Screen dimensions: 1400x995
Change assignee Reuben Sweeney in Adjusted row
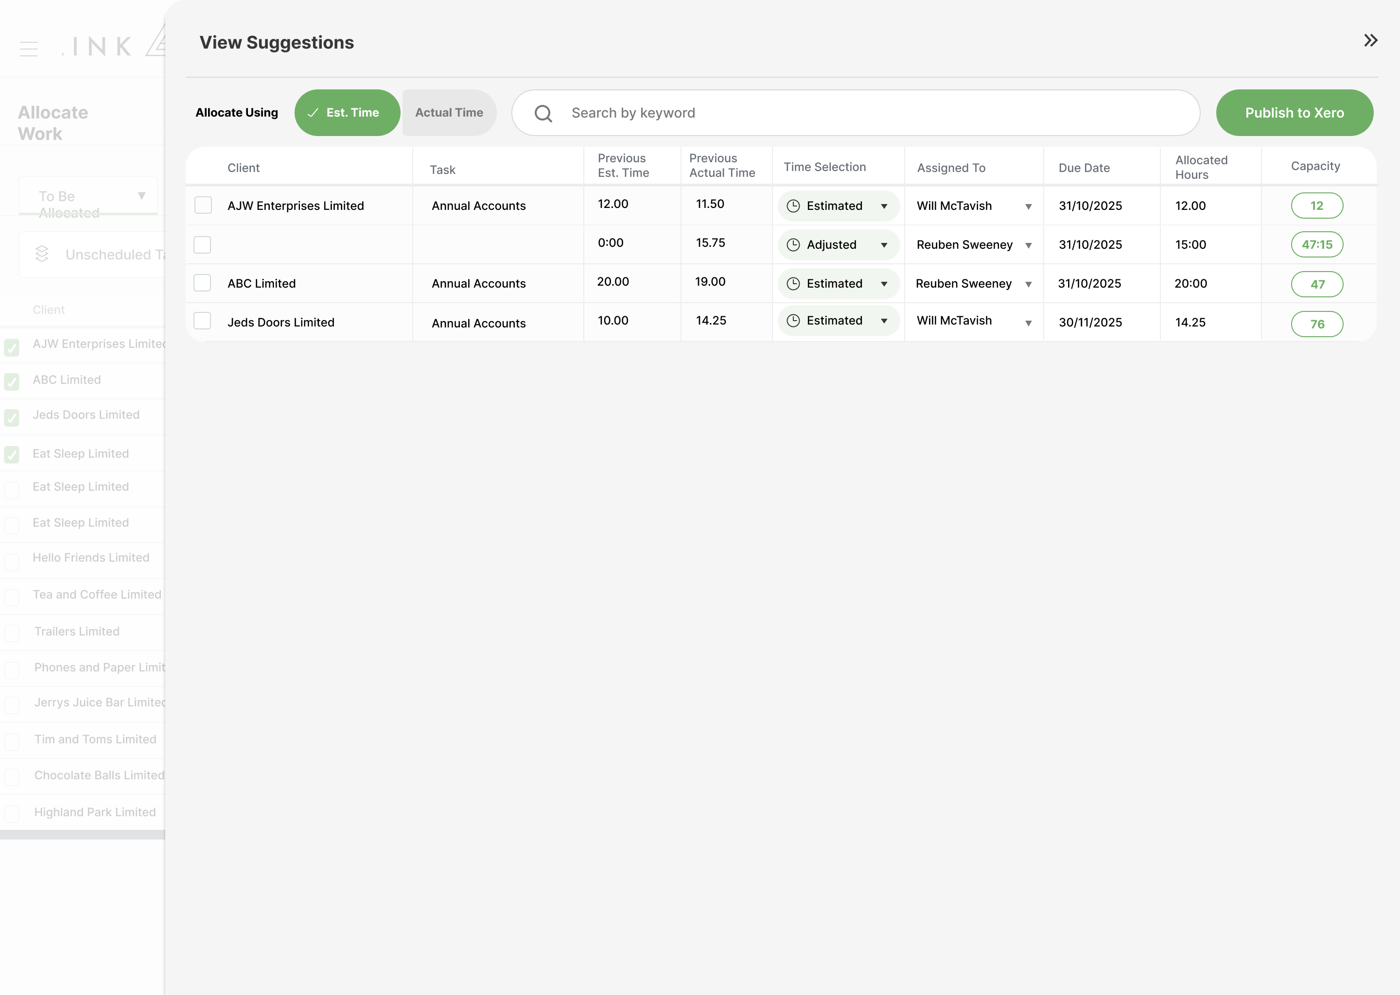point(974,244)
